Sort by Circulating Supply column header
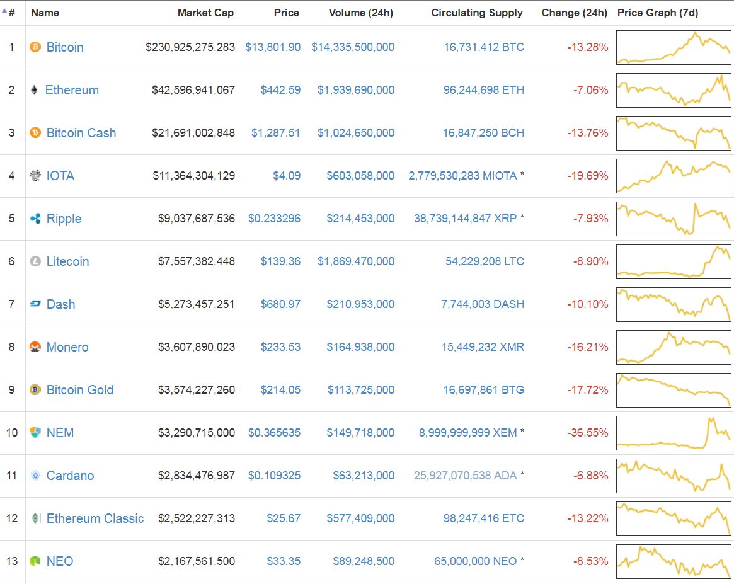734x584 pixels. point(477,13)
